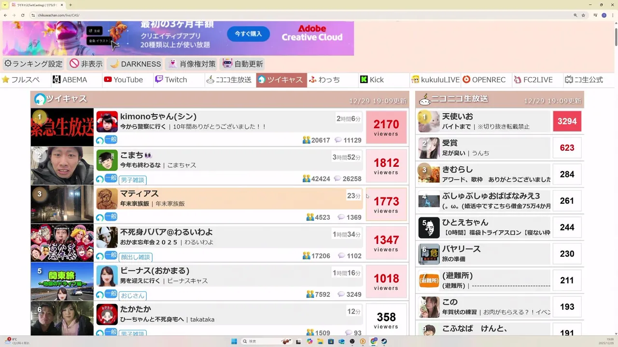Bookmark page with star icon
618x347 pixels.
coord(583,15)
